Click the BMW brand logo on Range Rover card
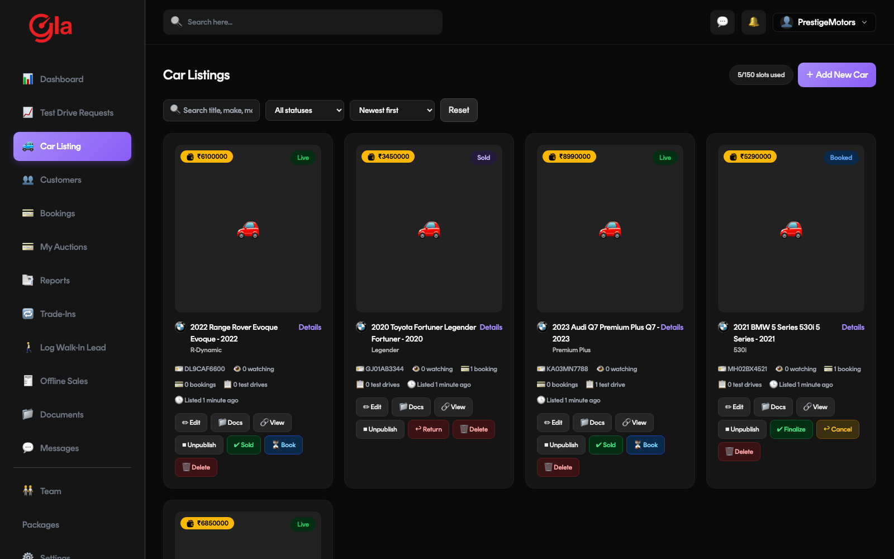The width and height of the screenshot is (894, 559). [180, 327]
